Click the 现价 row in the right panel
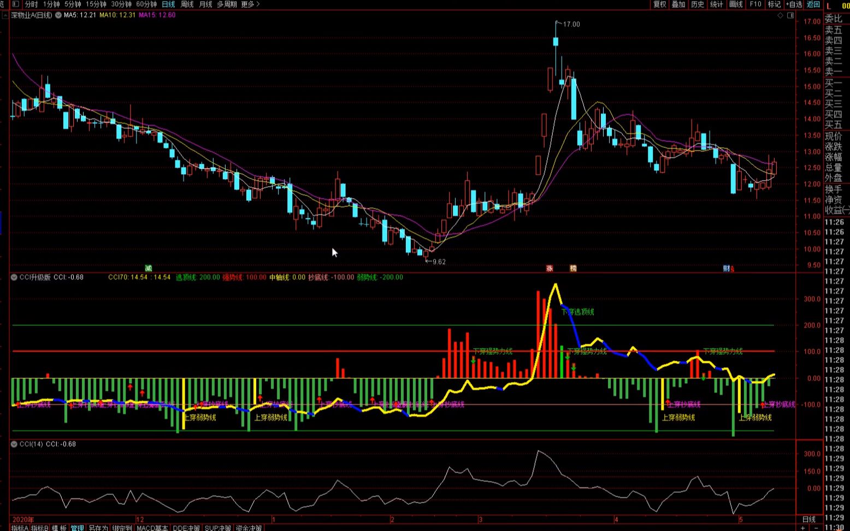This screenshot has height=531, width=850. pos(834,136)
